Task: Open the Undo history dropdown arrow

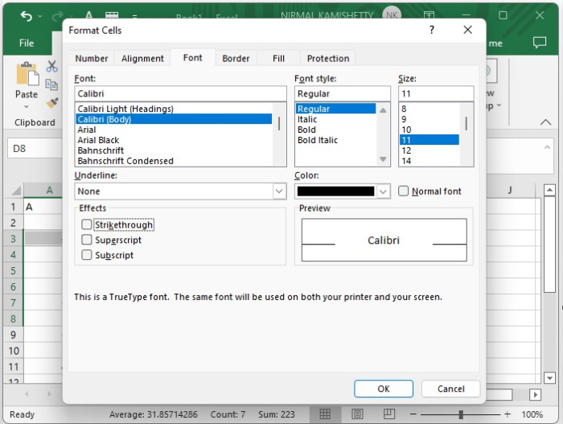Action: tap(40, 16)
